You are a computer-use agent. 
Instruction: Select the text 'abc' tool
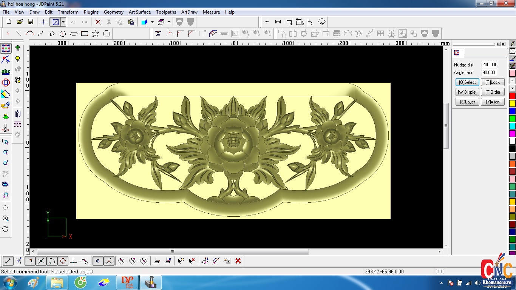pos(6,71)
